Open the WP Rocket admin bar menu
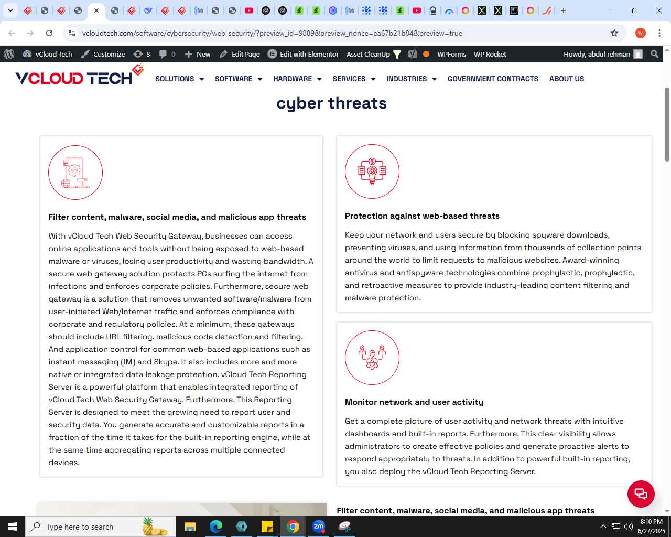 (490, 54)
